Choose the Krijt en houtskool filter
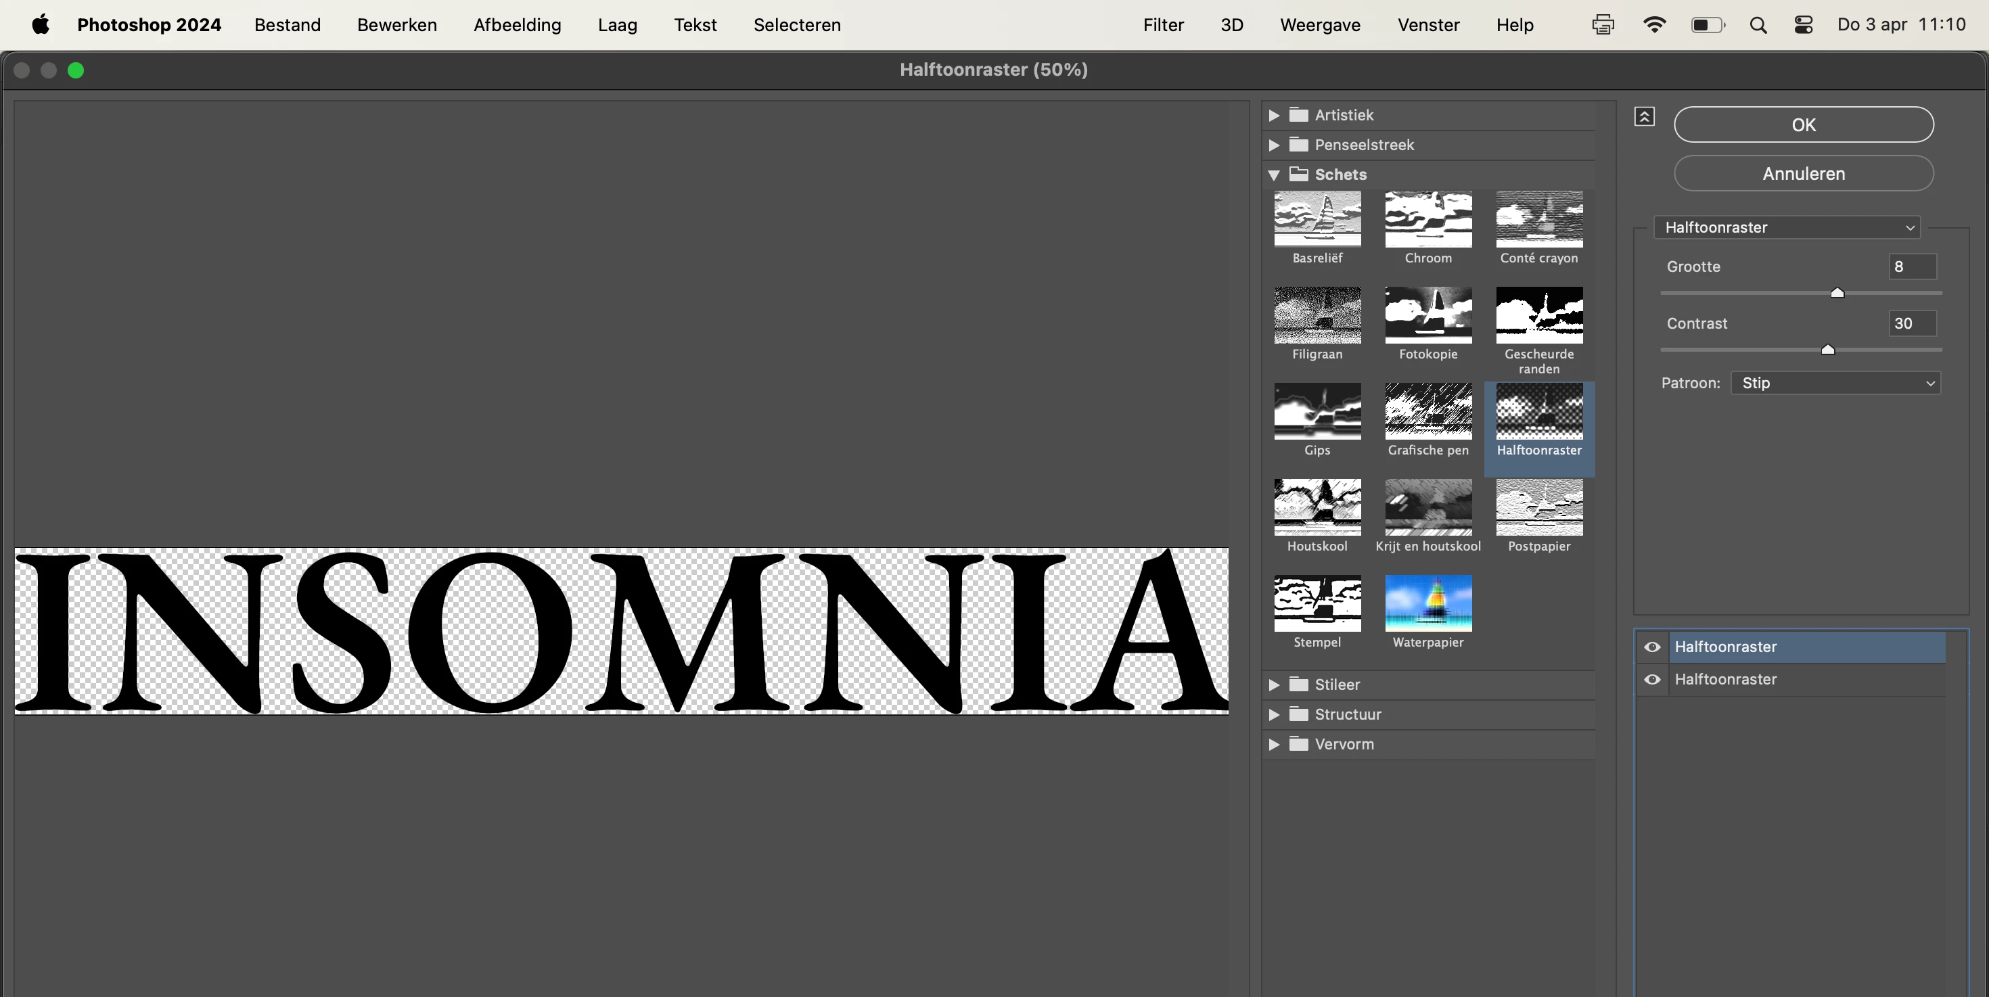The image size is (1989, 997). pos(1427,508)
